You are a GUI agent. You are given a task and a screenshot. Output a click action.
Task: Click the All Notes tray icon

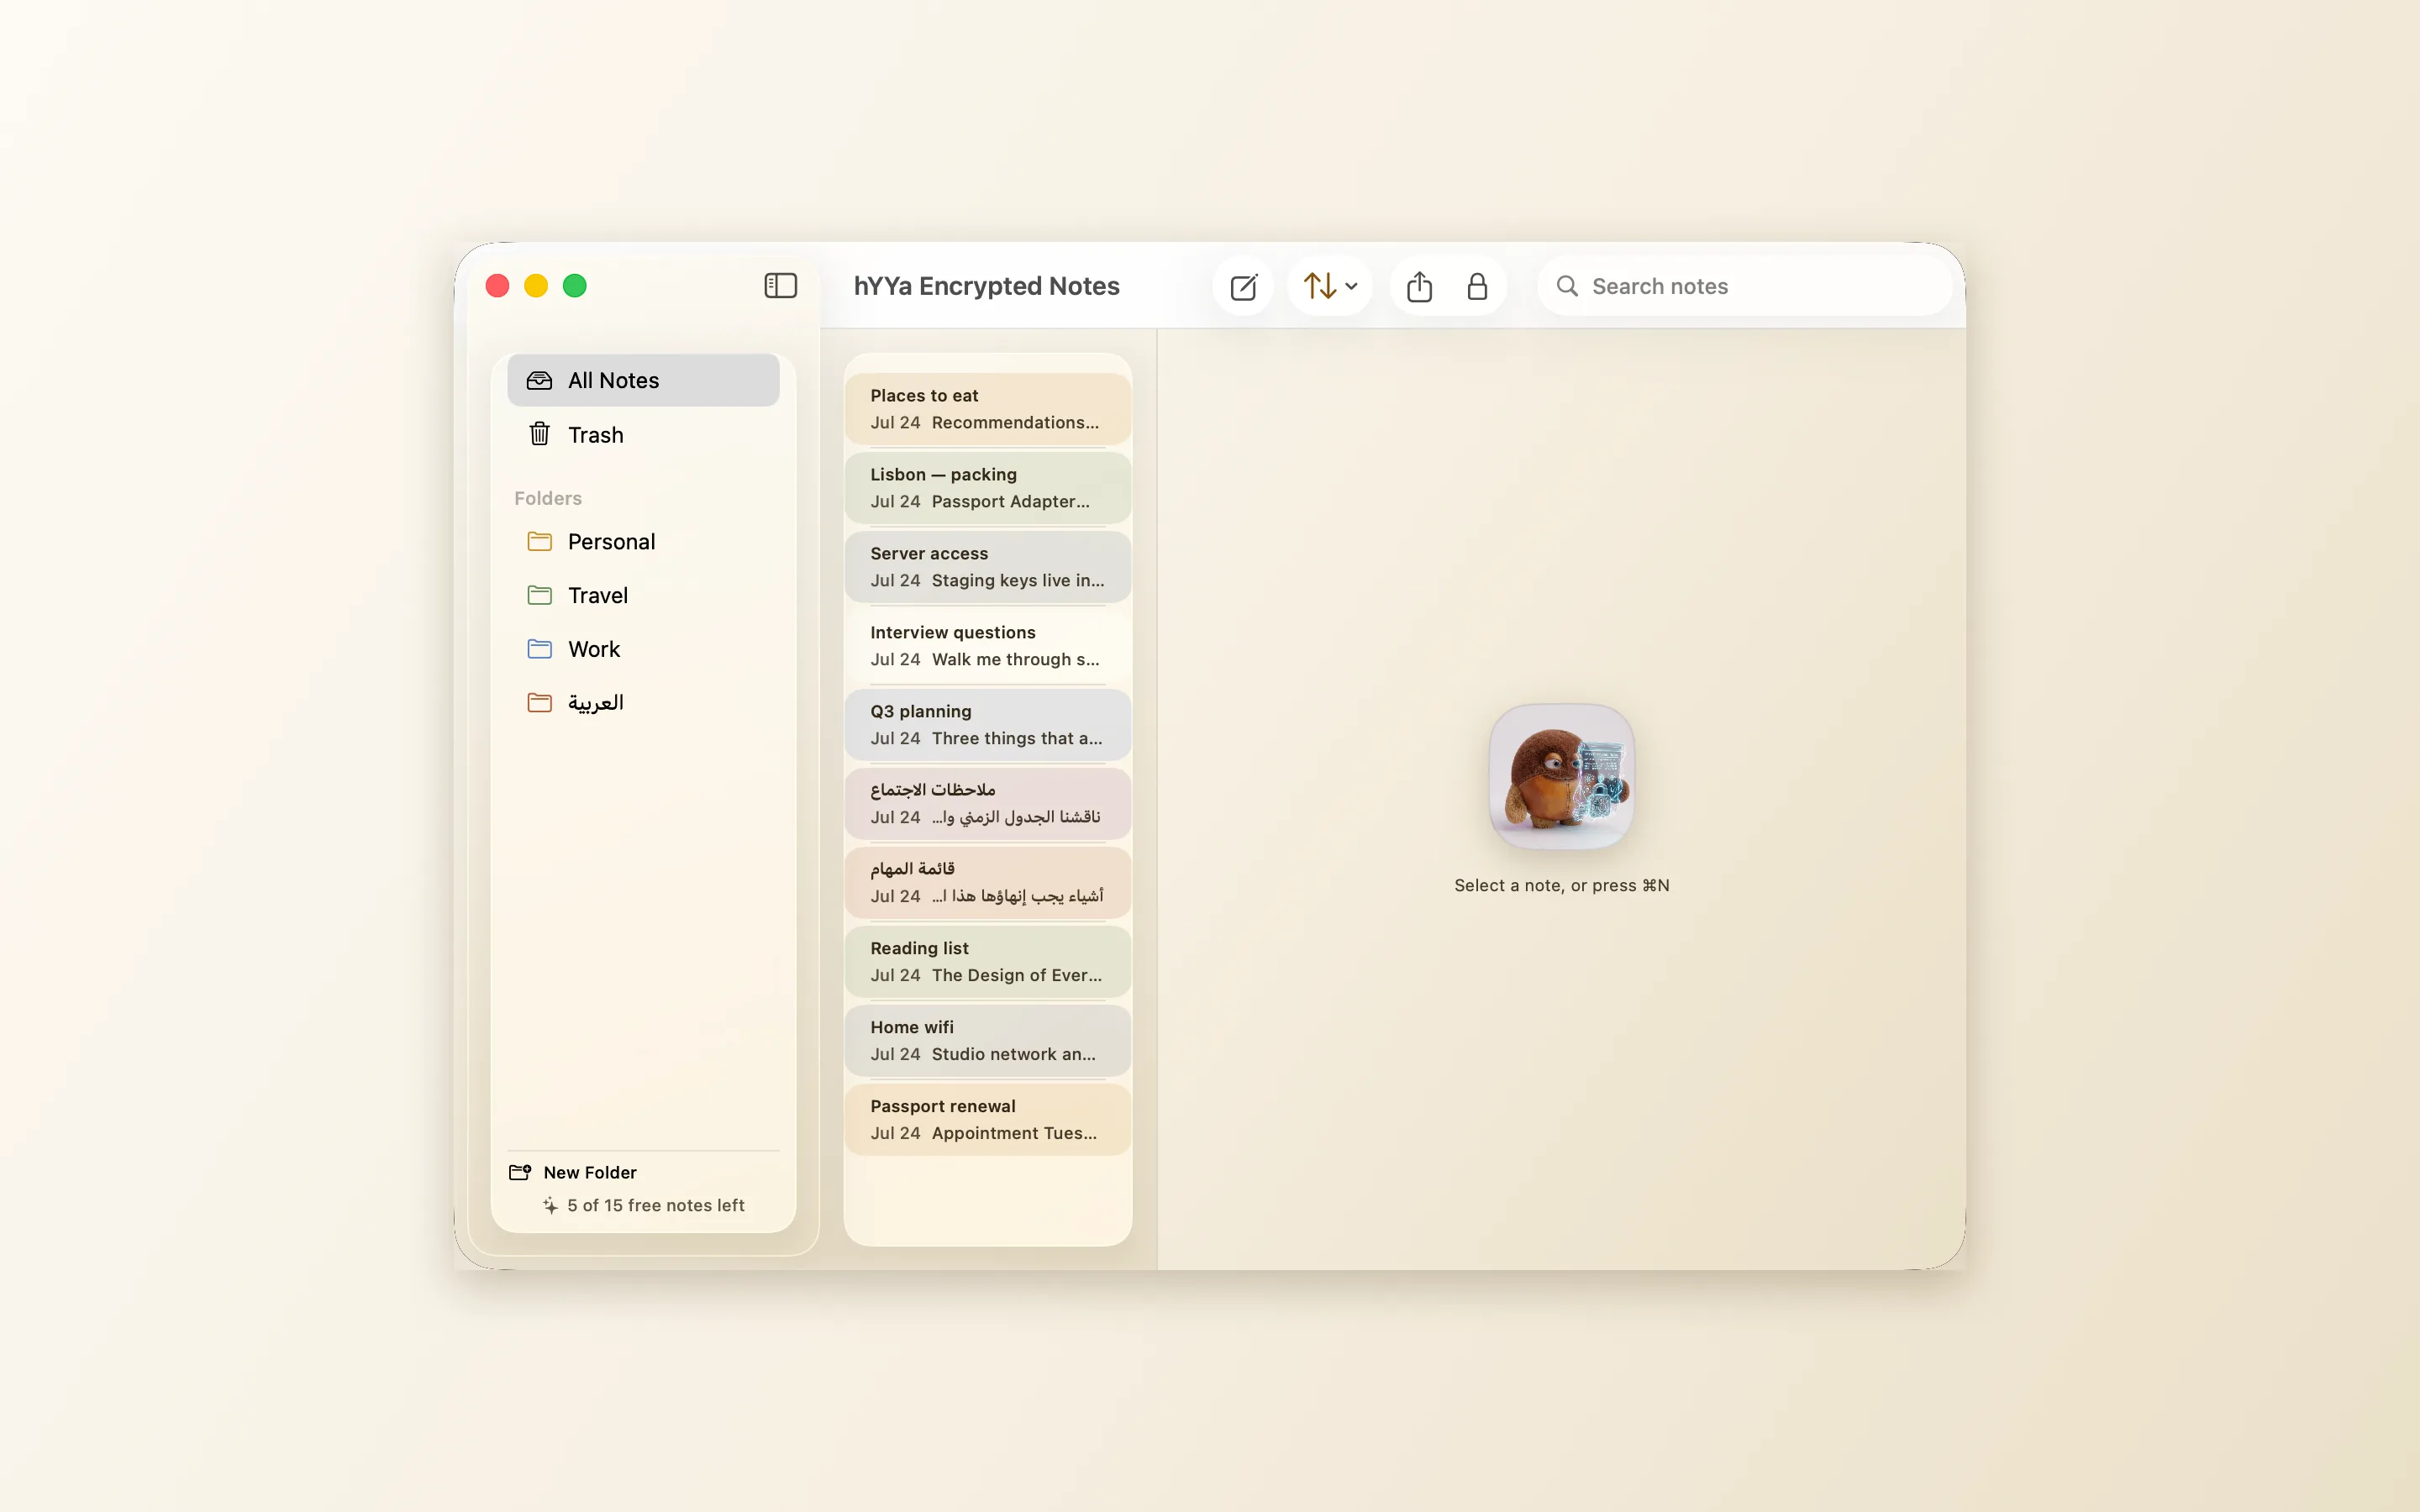[x=539, y=380]
